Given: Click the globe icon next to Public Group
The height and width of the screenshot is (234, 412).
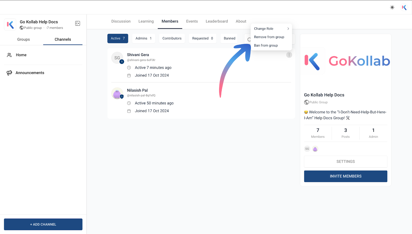Looking at the screenshot, I should 306,102.
